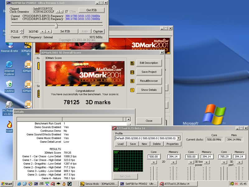Click PCI-E spinner arrows in SetFSB
This screenshot has height=187, width=249.
coord(22,31)
